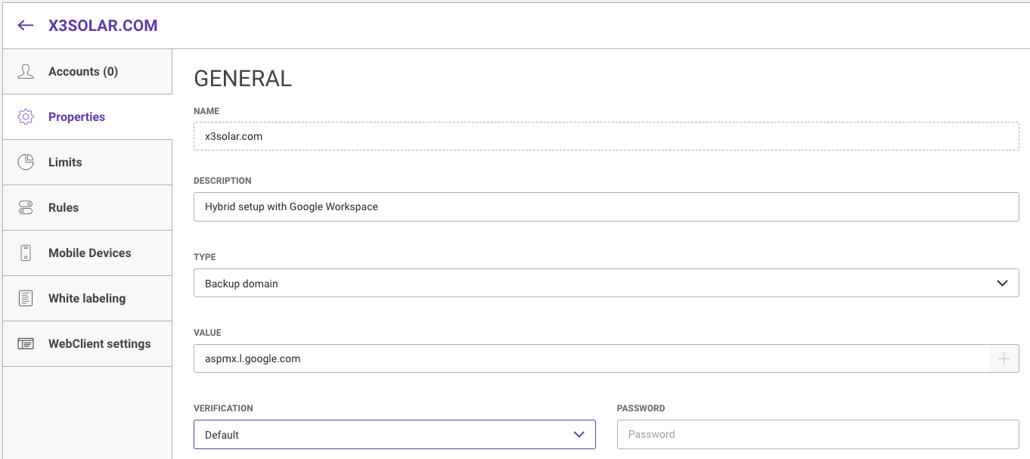Open the Type dropdown showing Backup domain
Image resolution: width=1030 pixels, height=459 pixels.
605,284
